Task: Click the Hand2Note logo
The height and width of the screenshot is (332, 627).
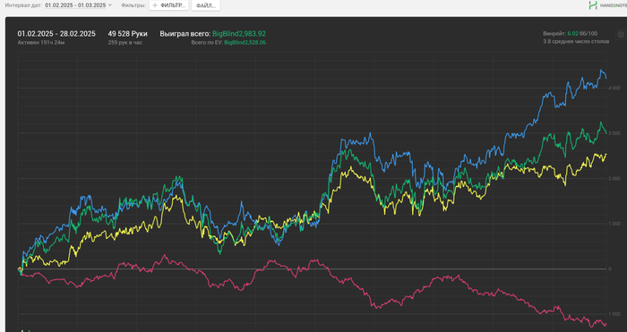Action: pyautogui.click(x=608, y=5)
